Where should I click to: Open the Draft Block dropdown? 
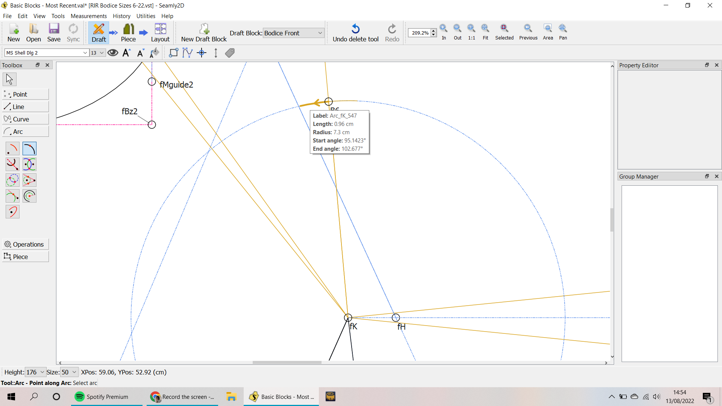(x=293, y=33)
